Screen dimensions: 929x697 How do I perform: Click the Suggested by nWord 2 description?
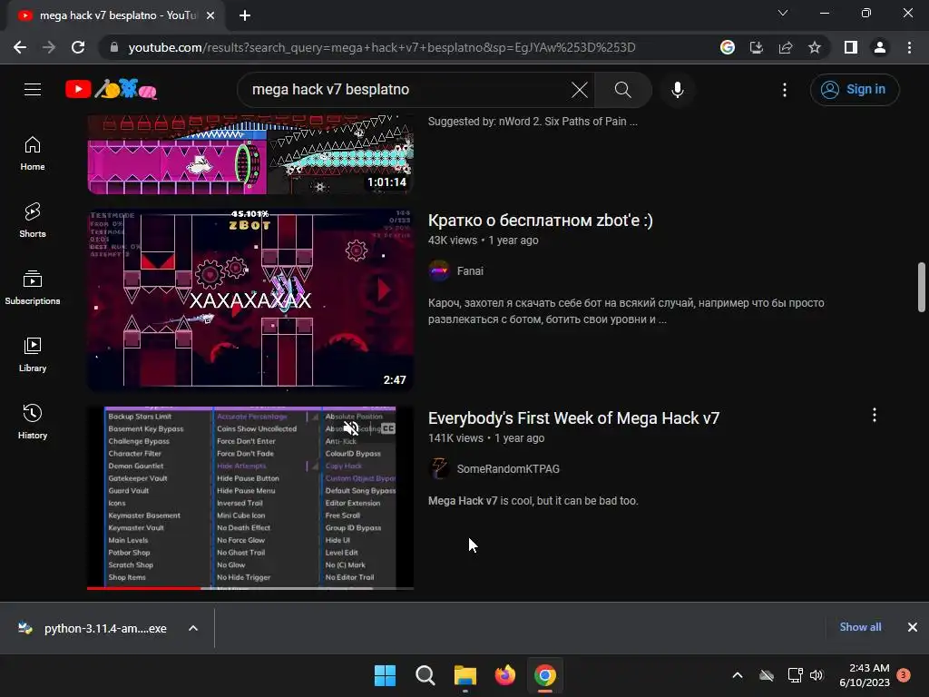(x=533, y=122)
